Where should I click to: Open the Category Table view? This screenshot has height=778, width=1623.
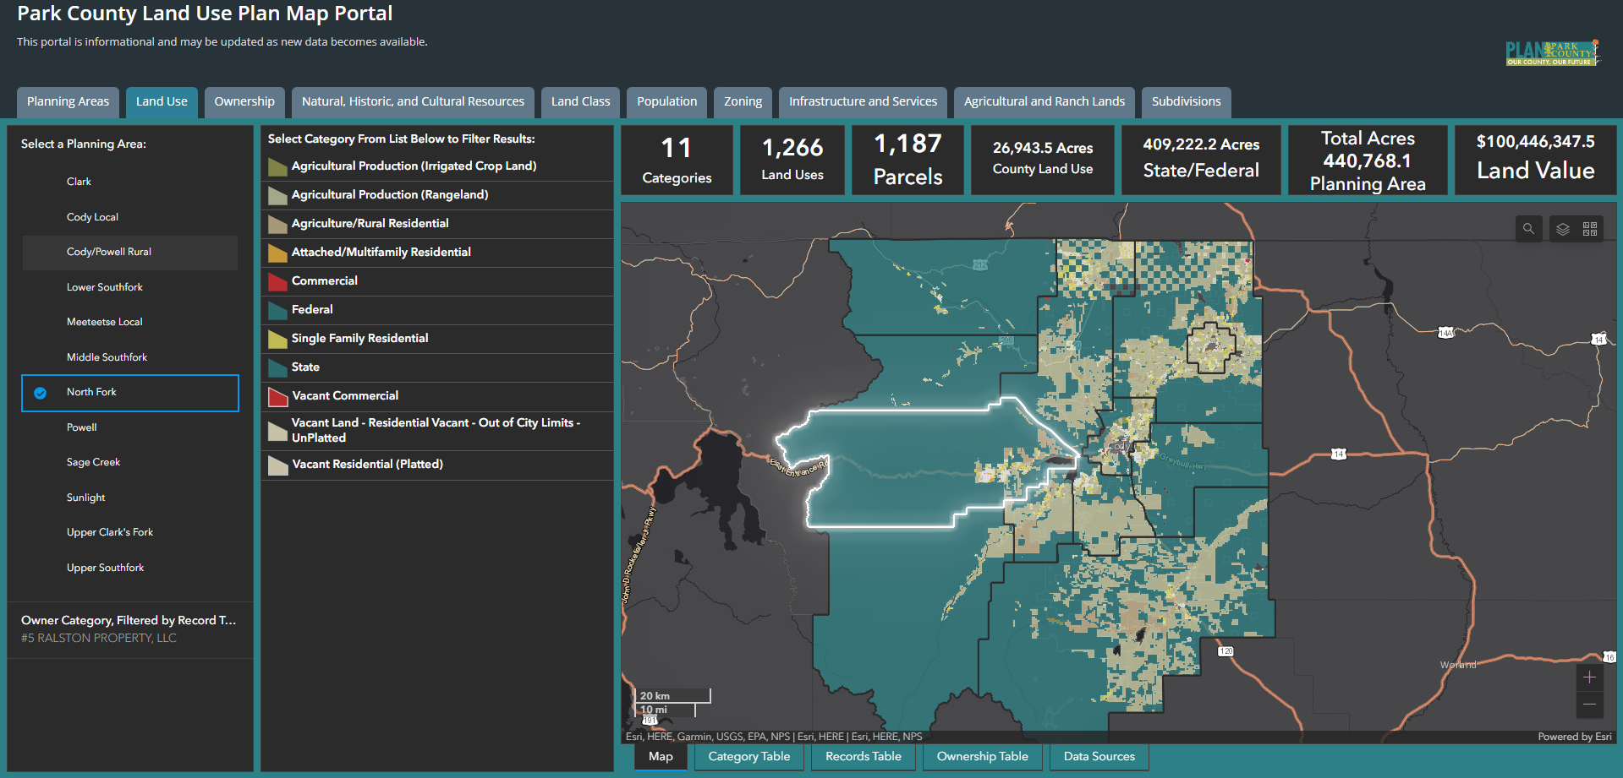pyautogui.click(x=749, y=757)
